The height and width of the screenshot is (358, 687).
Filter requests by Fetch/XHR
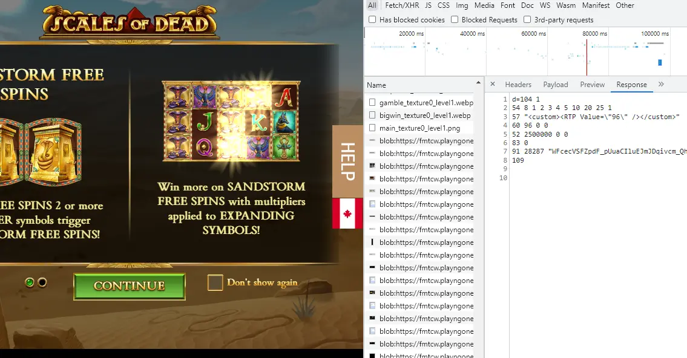(x=402, y=5)
